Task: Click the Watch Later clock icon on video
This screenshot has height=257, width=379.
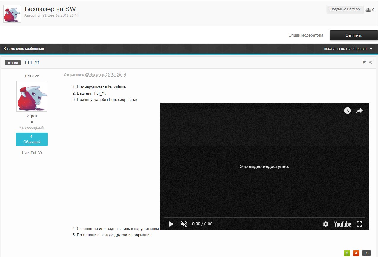Action: click(x=347, y=111)
